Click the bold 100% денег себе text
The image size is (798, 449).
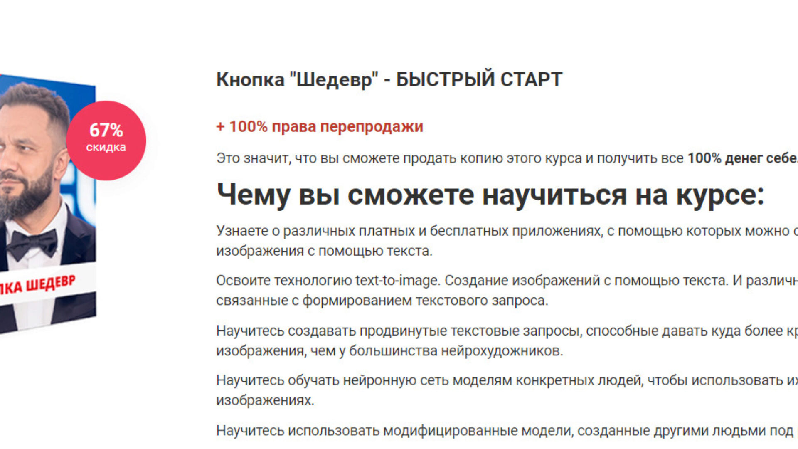click(742, 158)
